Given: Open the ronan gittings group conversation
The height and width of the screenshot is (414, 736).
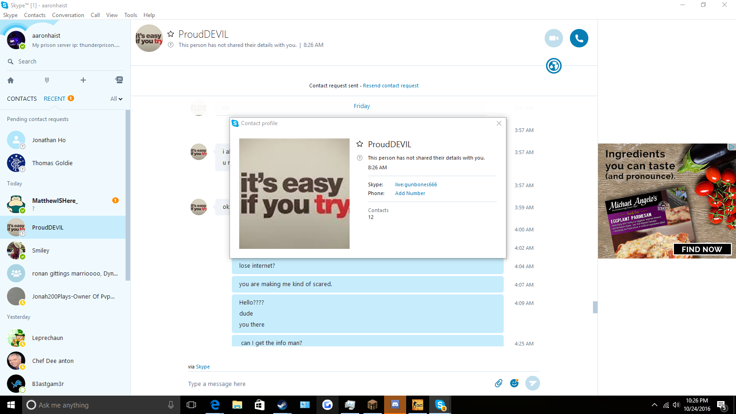Looking at the screenshot, I should (x=63, y=273).
